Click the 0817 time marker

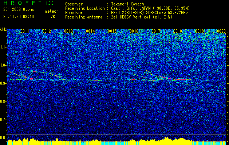click(156, 31)
